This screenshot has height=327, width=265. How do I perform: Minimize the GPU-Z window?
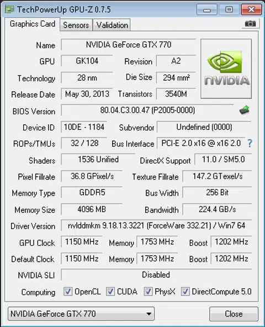coord(207,9)
